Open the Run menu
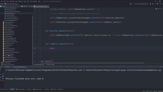163x92 pixels. 25,1
